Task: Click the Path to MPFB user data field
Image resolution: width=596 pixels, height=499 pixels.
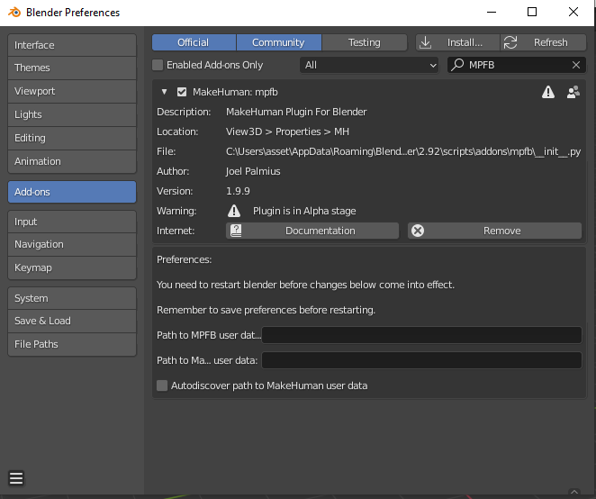Action: (x=421, y=335)
